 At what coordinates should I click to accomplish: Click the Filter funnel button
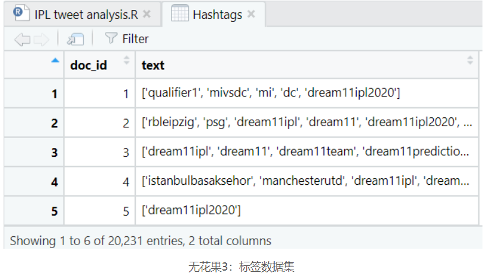click(126, 39)
